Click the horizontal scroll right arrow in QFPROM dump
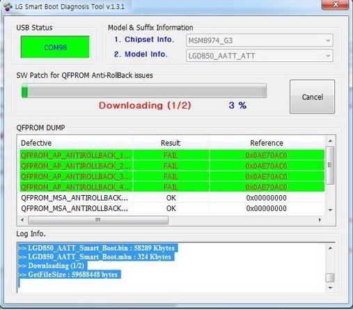The width and height of the screenshot is (353, 310). click(320, 219)
